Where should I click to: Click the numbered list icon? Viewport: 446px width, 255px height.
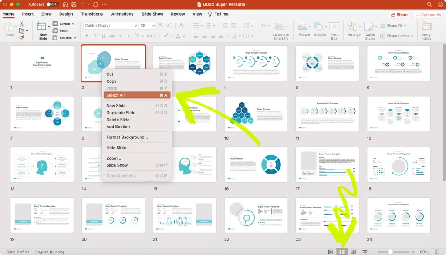(208, 26)
